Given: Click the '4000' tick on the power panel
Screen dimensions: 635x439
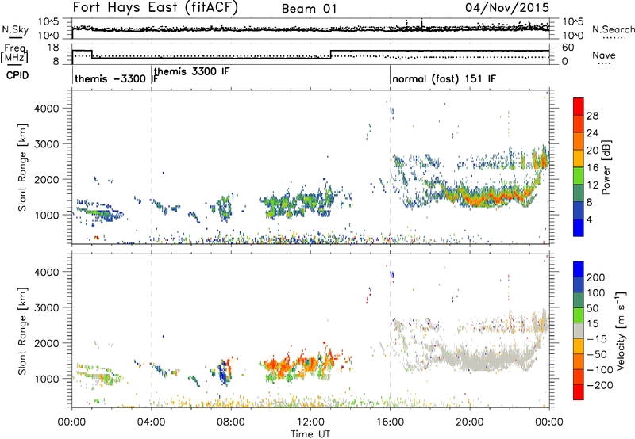Looking at the screenshot, I should [46, 109].
